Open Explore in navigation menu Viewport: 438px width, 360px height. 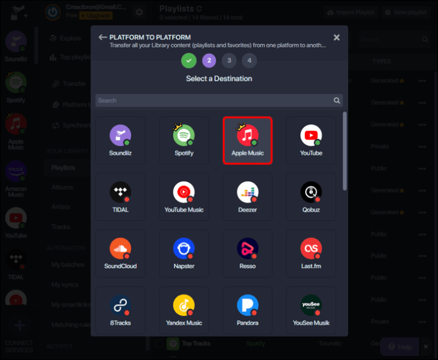click(66, 38)
